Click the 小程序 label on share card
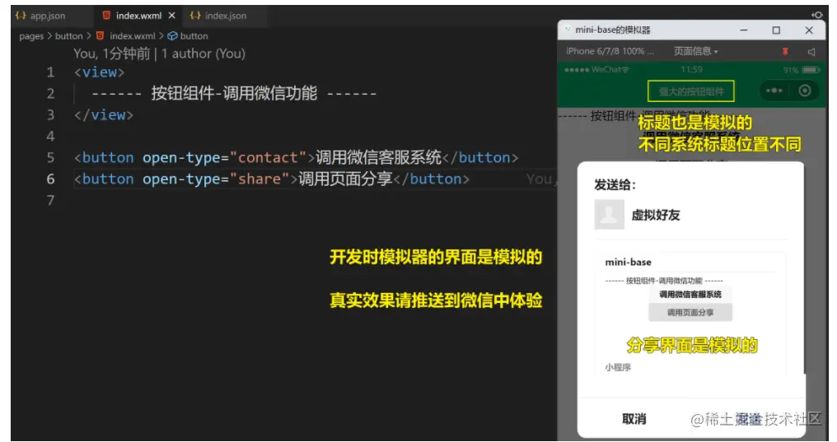 pos(618,367)
